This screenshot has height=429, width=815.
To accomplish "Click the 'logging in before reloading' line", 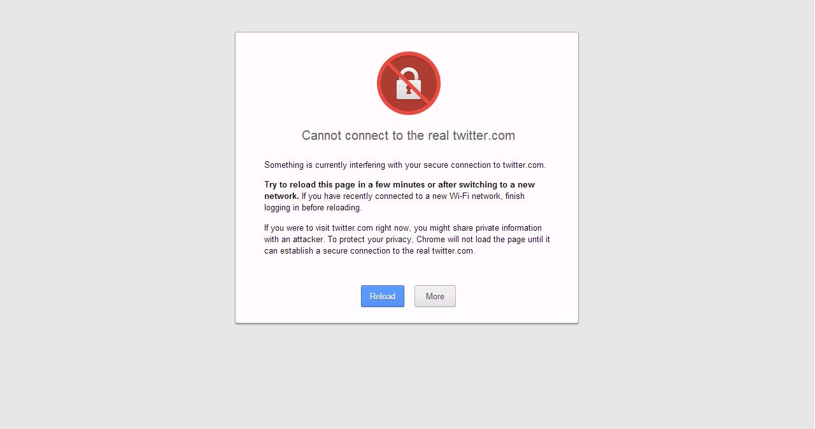I will click(x=313, y=208).
